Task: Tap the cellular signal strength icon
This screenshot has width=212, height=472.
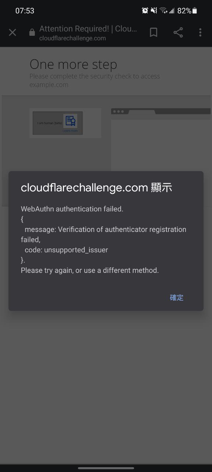Action: point(172,11)
